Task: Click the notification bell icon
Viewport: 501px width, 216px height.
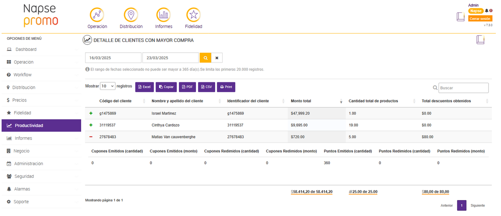Action: 486,11
